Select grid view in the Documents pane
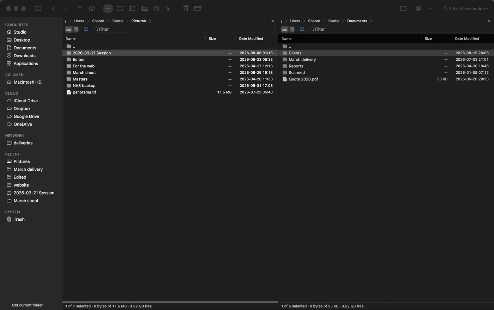This screenshot has width=494, height=310. tap(292, 29)
